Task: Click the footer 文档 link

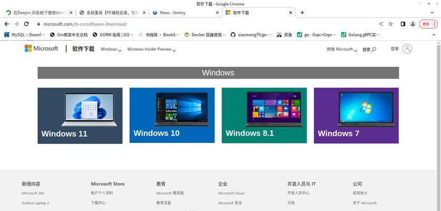Action: (x=291, y=203)
